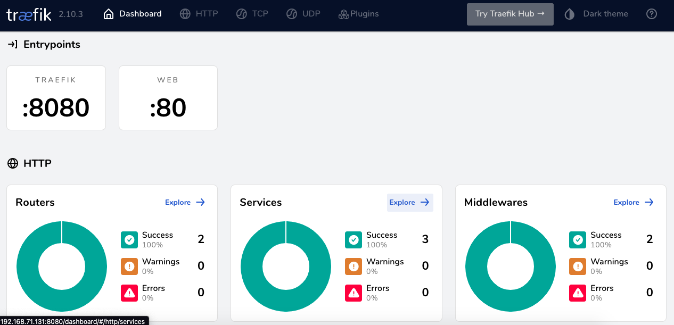This screenshot has width=674, height=325.
Task: Open the Plugins navigation tab
Action: (x=358, y=14)
